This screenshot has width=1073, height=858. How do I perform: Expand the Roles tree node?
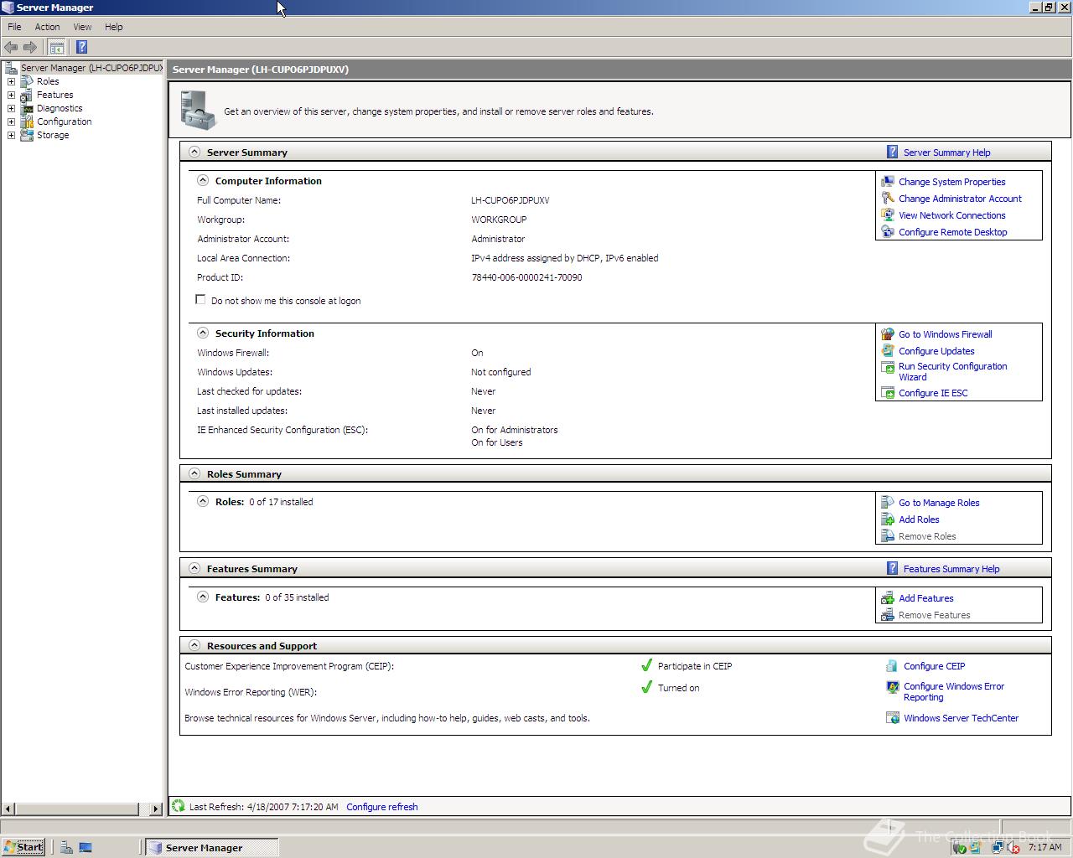(11, 81)
